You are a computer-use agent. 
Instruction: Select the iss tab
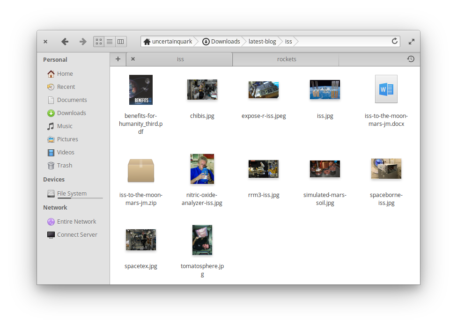click(180, 59)
